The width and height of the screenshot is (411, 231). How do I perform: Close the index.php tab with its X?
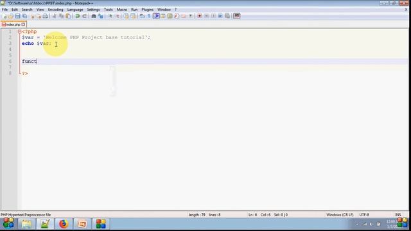[x=23, y=24]
